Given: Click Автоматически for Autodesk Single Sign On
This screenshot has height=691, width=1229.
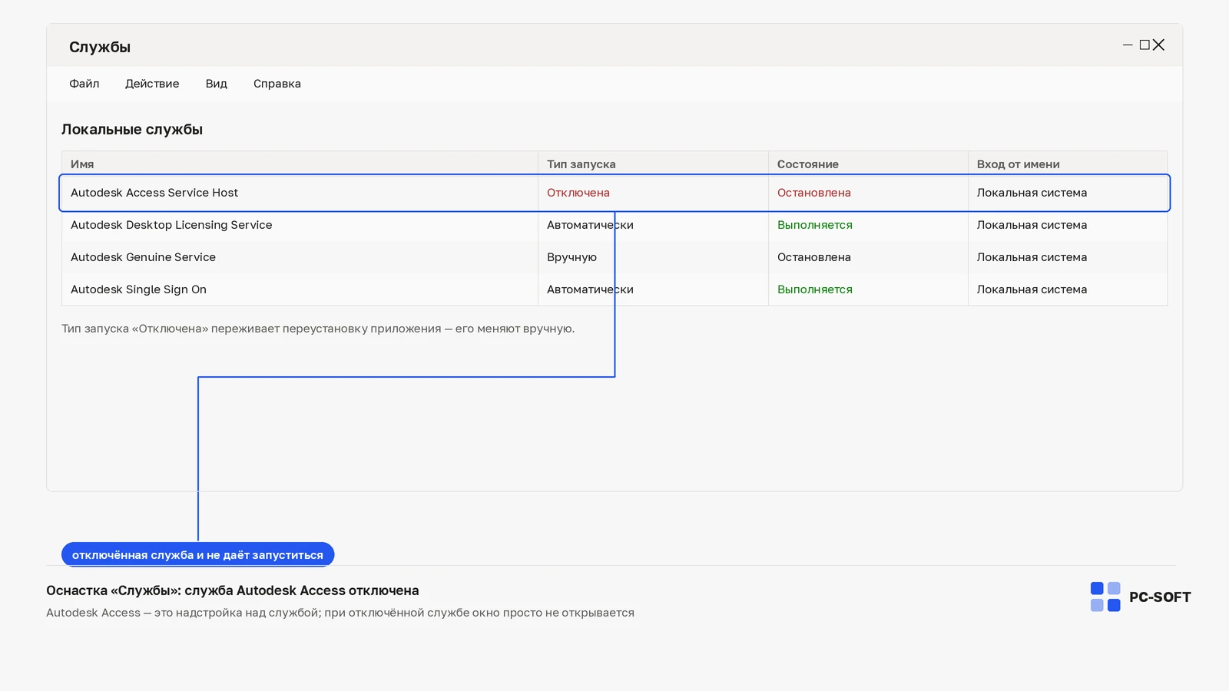Looking at the screenshot, I should (x=590, y=289).
